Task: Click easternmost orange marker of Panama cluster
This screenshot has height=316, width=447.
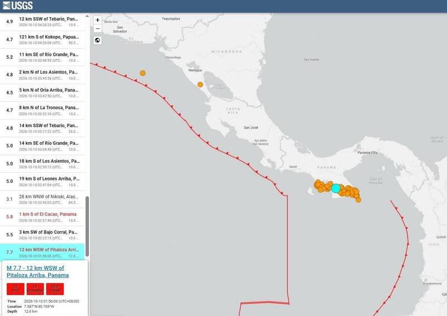Action: coord(358,200)
